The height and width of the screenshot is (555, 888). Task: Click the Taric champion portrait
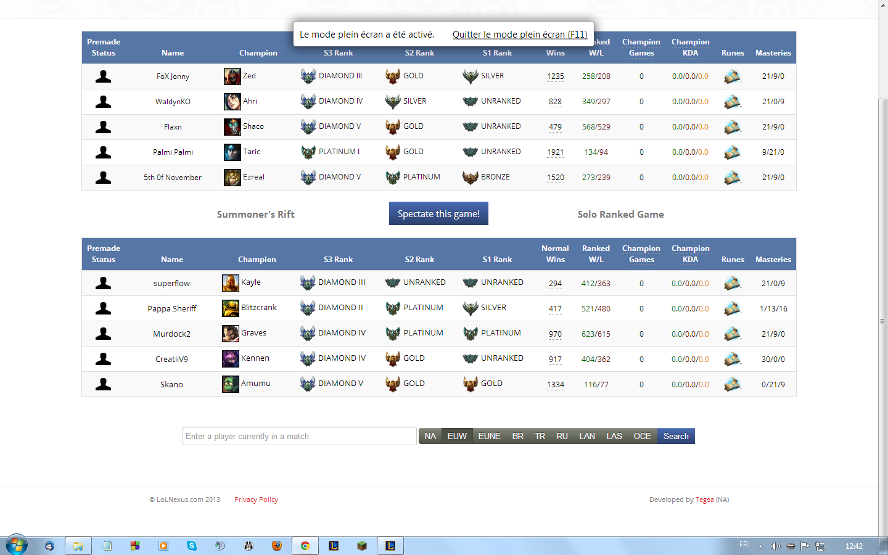coord(232,152)
